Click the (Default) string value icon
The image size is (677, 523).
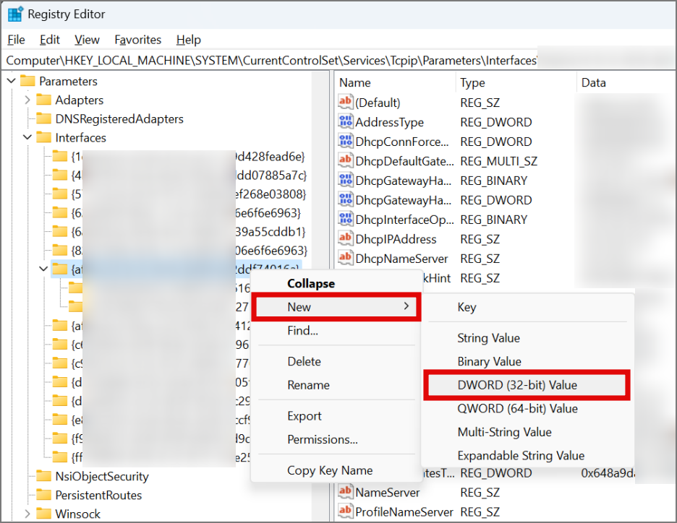click(x=346, y=102)
